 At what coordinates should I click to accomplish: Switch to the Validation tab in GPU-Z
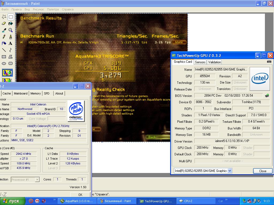point(214,62)
